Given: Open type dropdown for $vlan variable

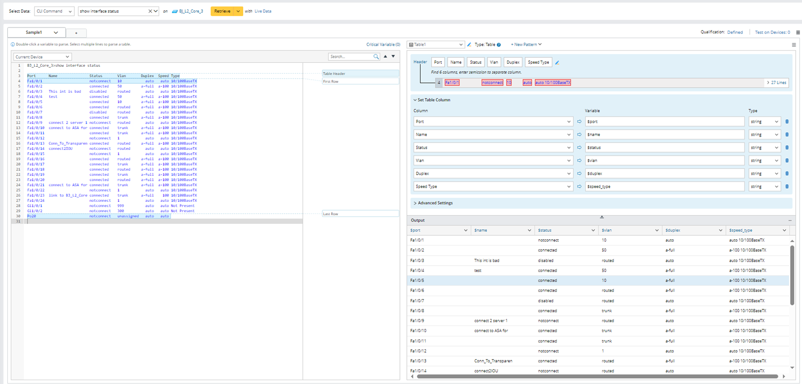Looking at the screenshot, I should (x=764, y=161).
